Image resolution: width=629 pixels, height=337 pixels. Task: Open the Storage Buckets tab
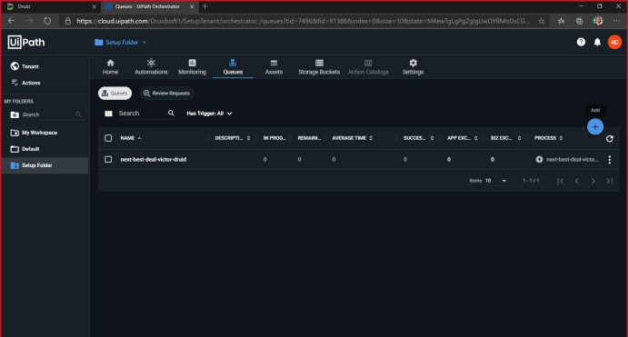(x=319, y=67)
